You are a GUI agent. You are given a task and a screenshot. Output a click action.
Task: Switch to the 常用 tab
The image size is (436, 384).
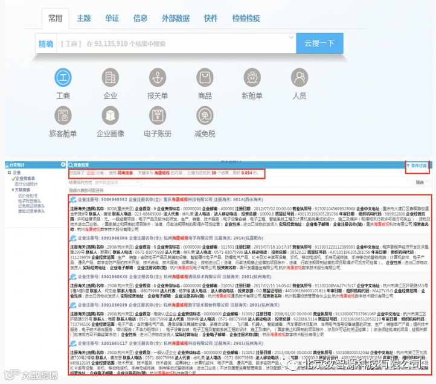pos(56,18)
